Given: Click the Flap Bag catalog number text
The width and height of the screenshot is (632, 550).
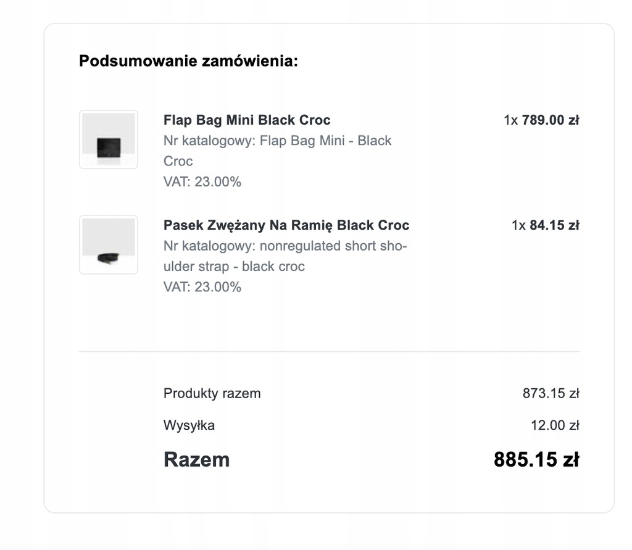Looking at the screenshot, I should click(277, 151).
